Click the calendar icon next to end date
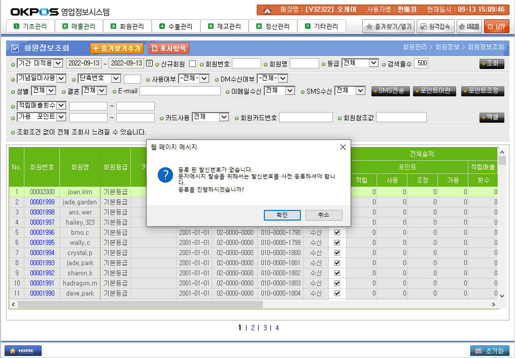515x358 pixels. click(x=149, y=63)
